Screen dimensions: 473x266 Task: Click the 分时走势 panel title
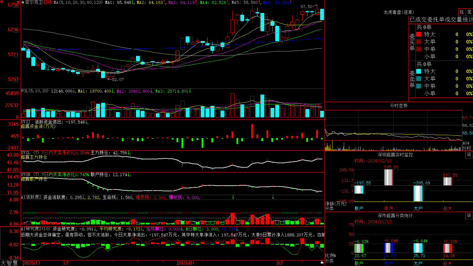(x=399, y=106)
